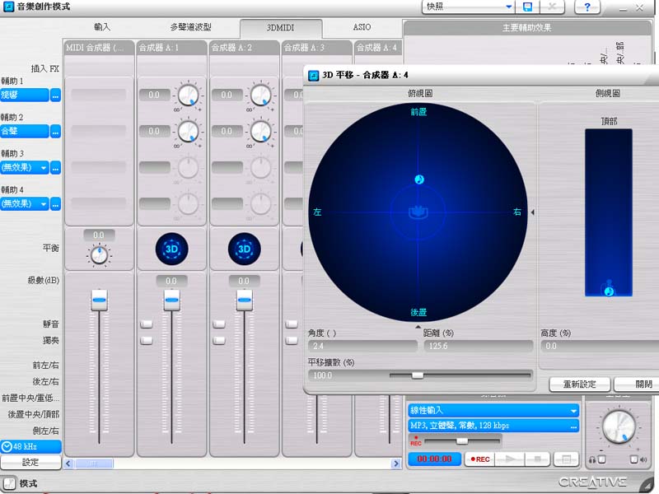Switch to the ASIO tab

pyautogui.click(x=362, y=27)
